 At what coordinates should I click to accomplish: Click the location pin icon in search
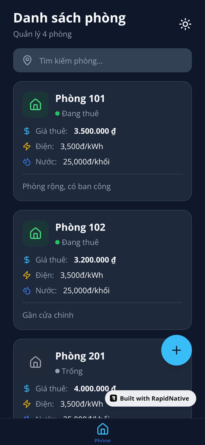tap(27, 60)
